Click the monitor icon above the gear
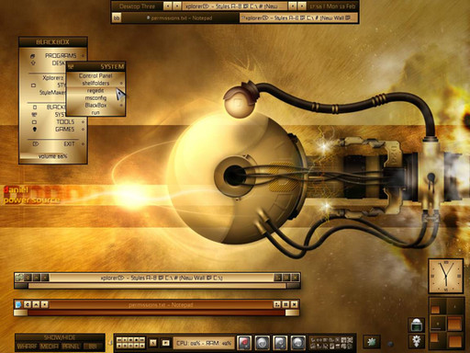This screenshot has height=353, width=470. coord(416,325)
